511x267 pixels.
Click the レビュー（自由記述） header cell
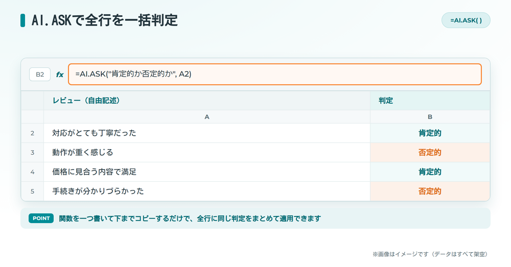pyautogui.click(x=207, y=101)
